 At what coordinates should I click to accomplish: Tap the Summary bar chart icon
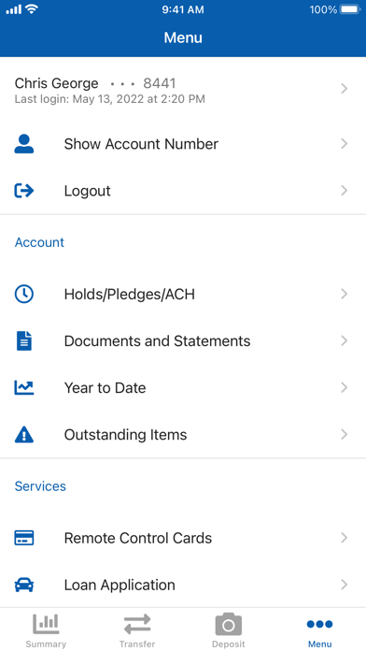coord(46,624)
